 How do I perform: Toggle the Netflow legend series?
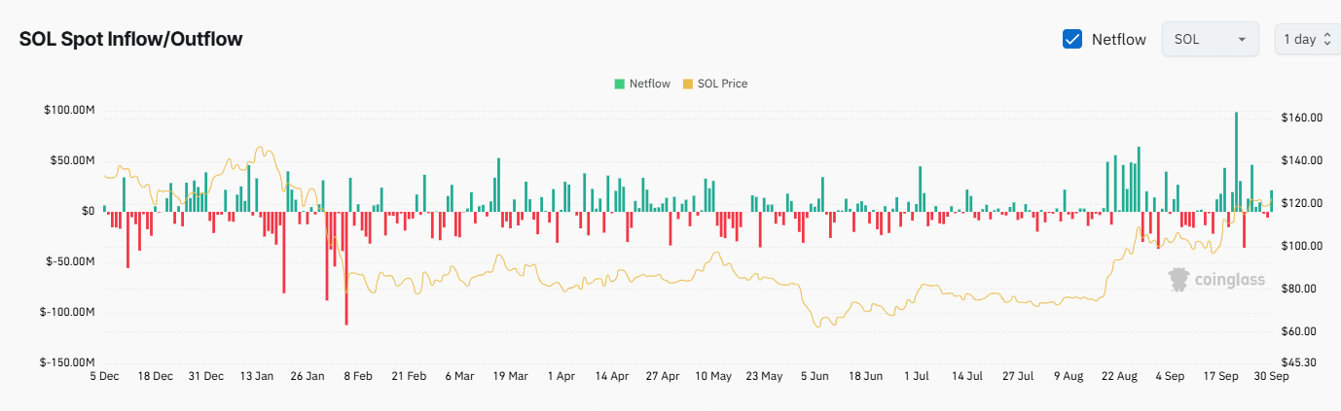click(x=642, y=84)
